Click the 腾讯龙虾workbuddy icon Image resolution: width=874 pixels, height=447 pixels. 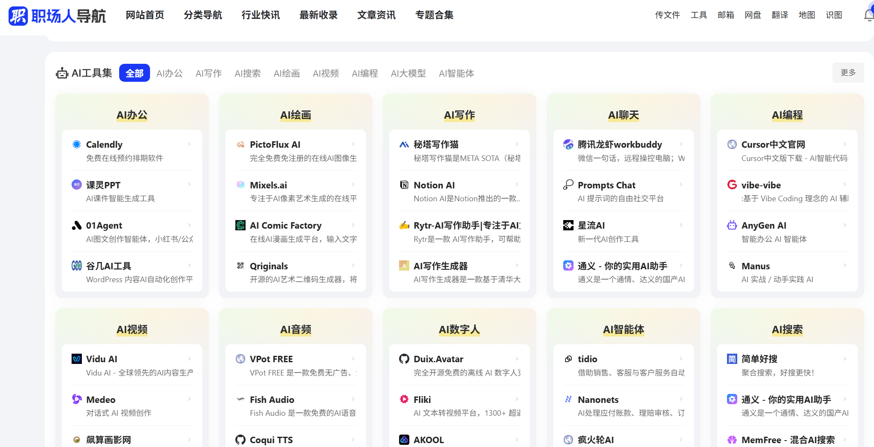pos(568,144)
